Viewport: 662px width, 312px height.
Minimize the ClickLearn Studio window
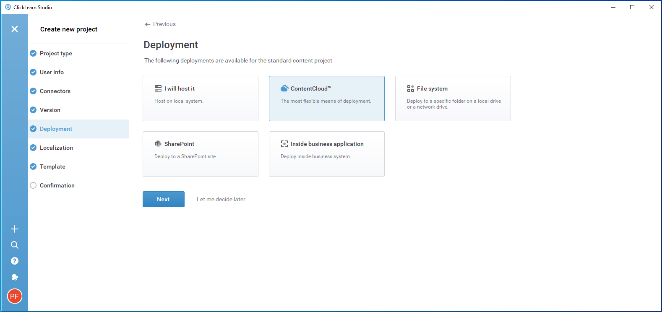click(613, 7)
